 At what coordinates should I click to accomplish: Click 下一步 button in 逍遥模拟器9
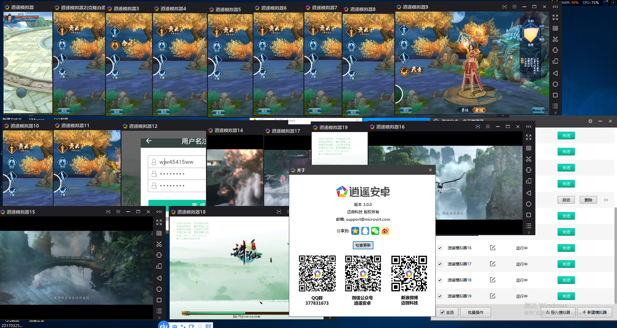tap(539, 110)
